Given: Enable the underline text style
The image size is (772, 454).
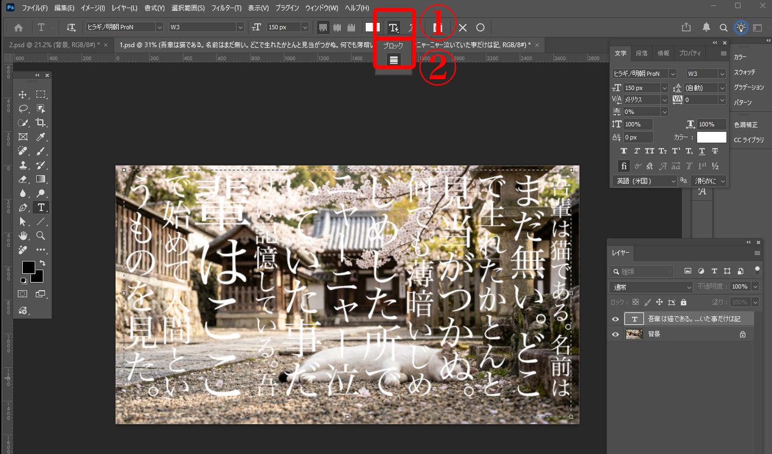Looking at the screenshot, I should (701, 151).
